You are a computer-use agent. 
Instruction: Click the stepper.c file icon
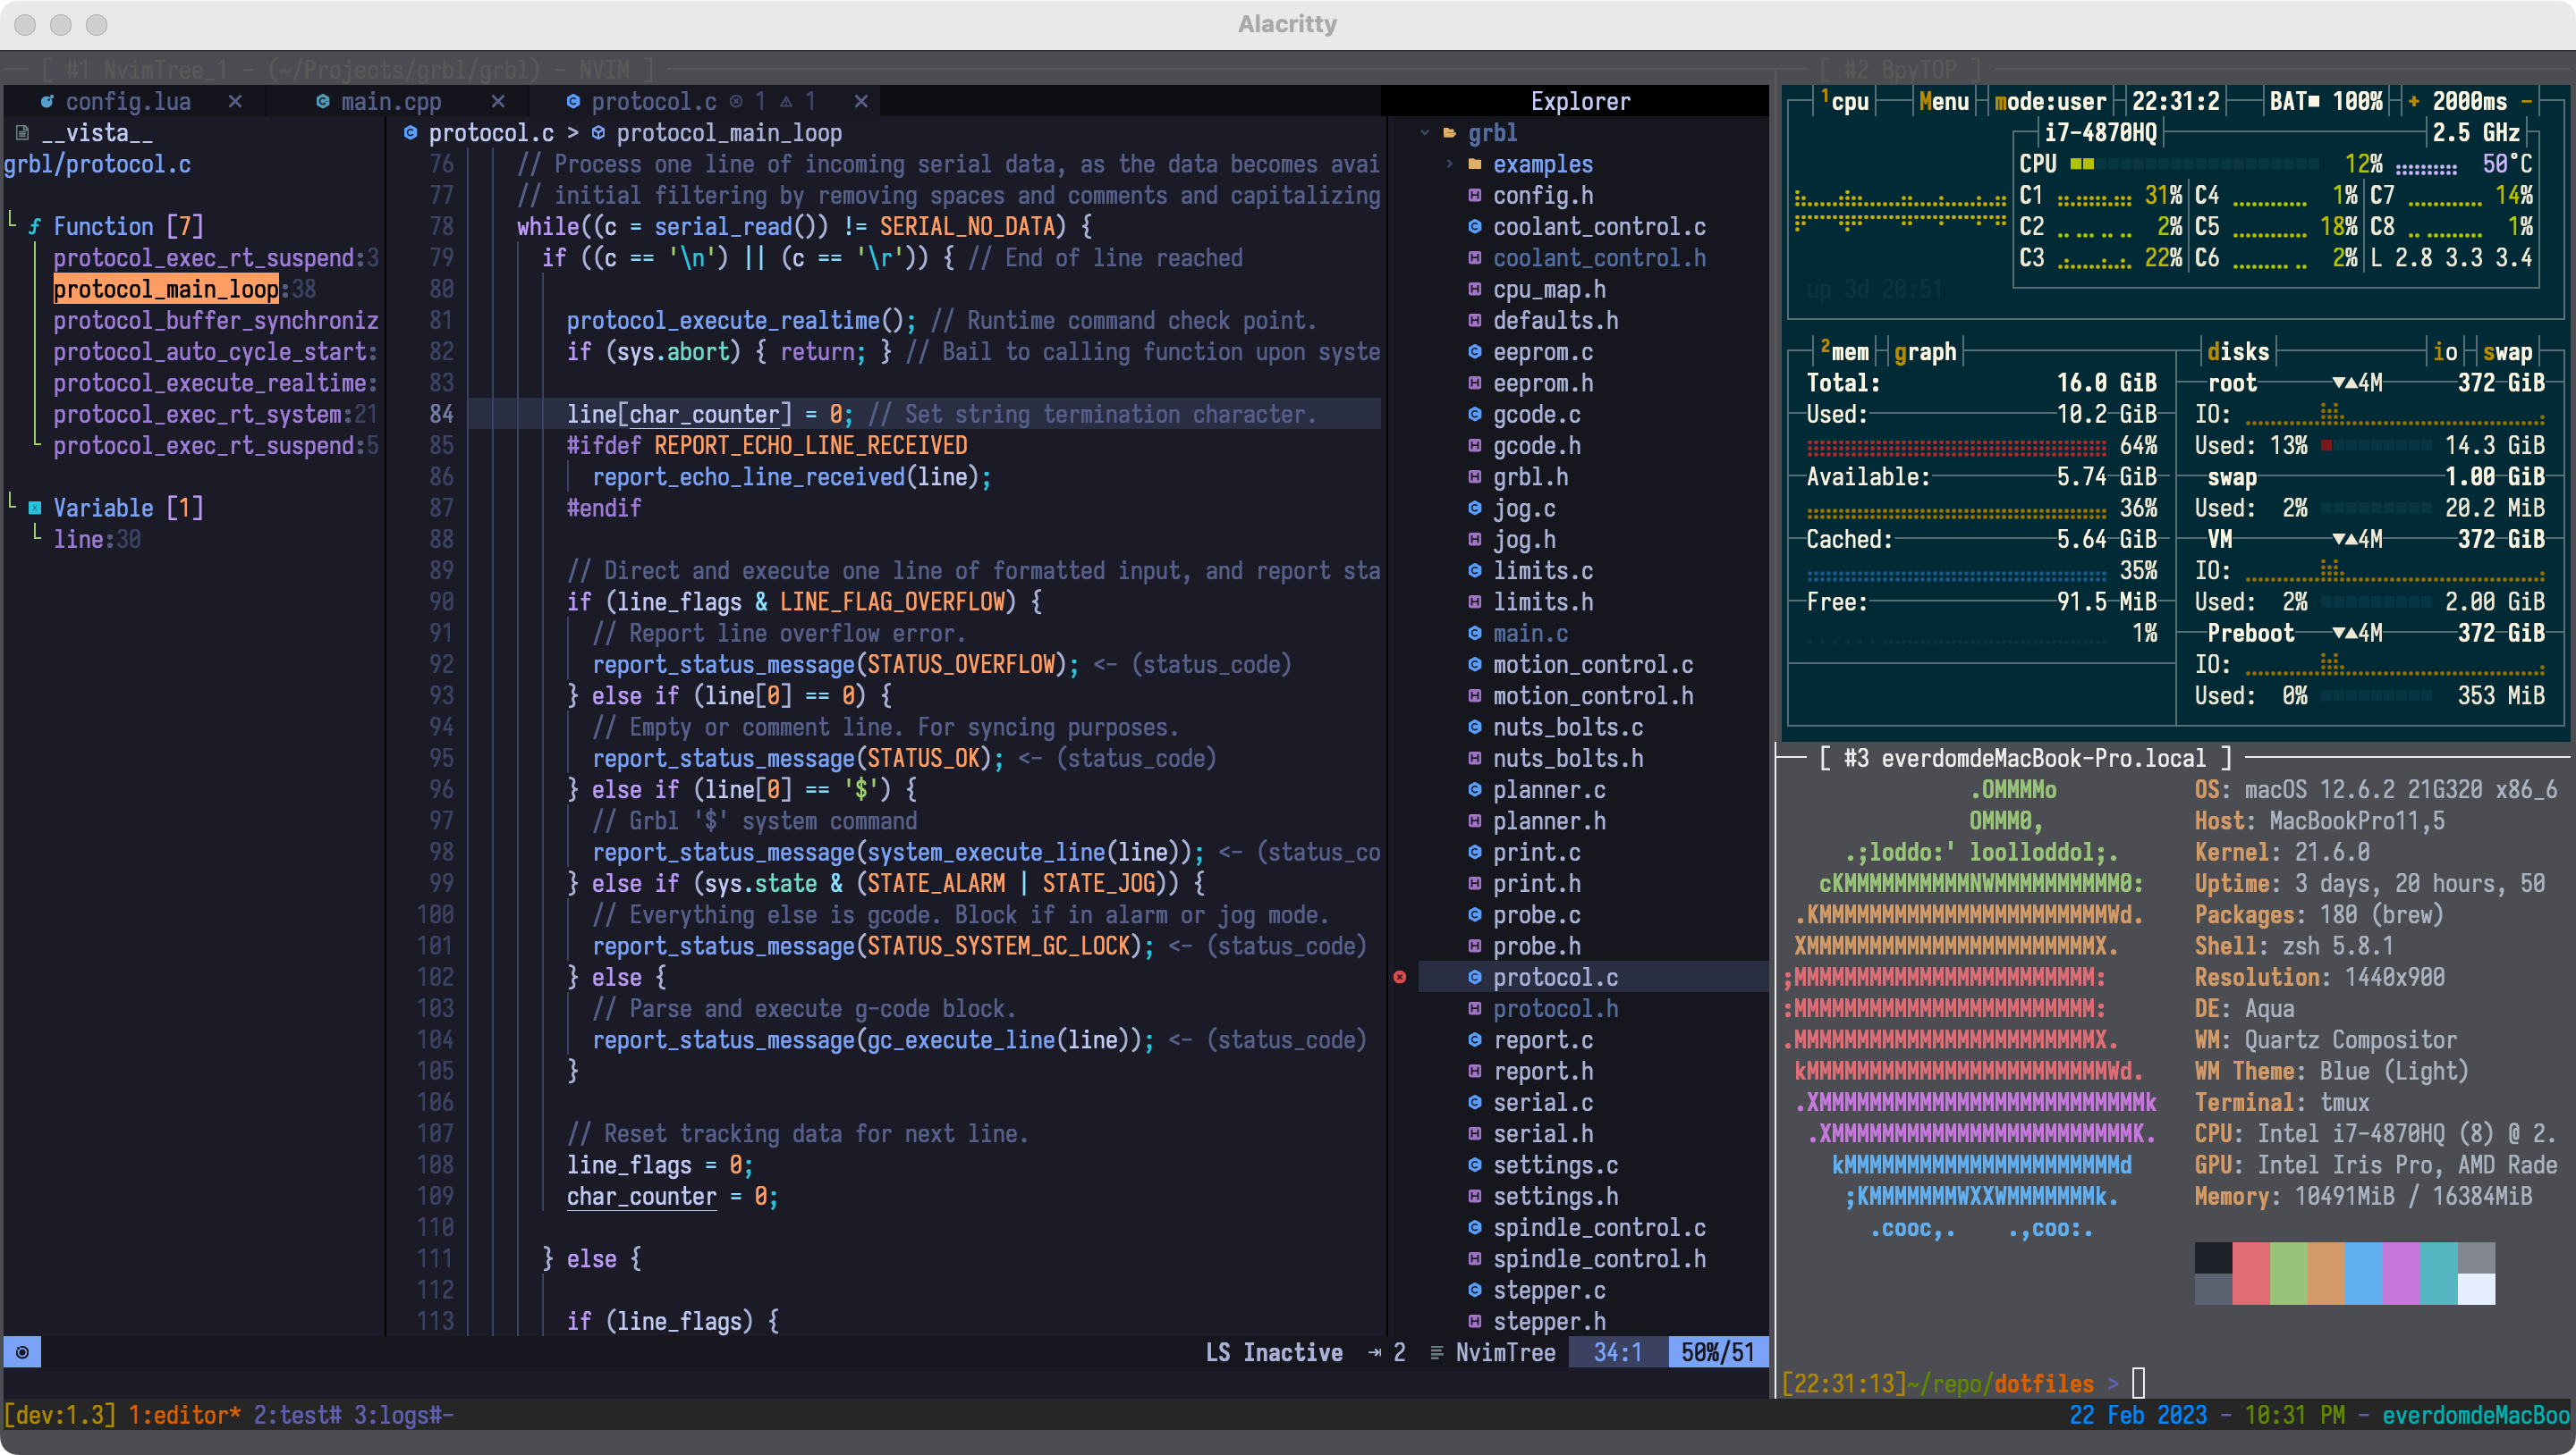point(1474,1291)
